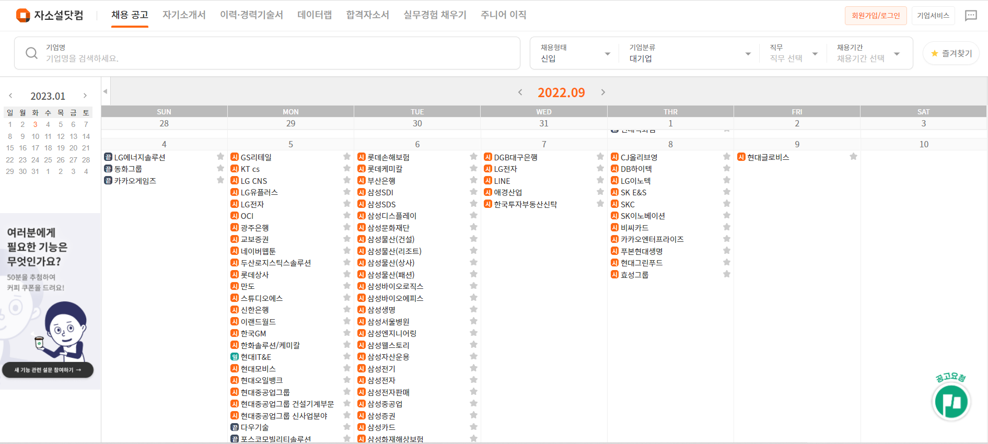988x444 pixels.
Task: Open the 카카오게임즈 job posting
Action: click(x=135, y=181)
